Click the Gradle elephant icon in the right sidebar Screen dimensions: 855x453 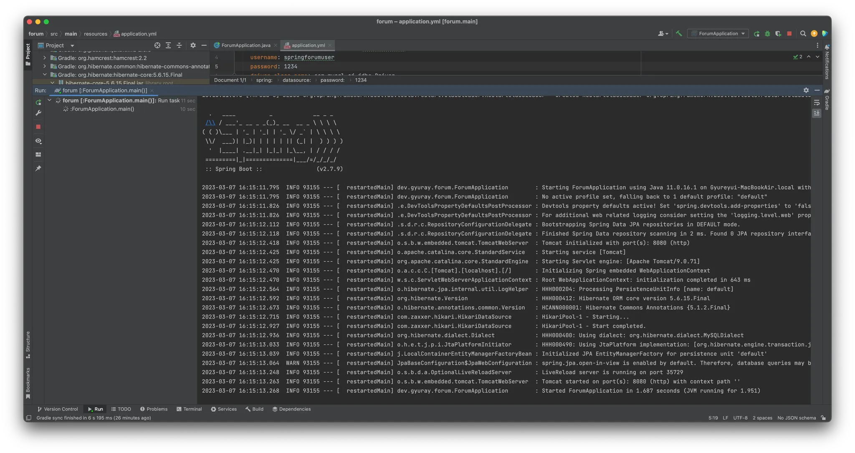coord(827,91)
